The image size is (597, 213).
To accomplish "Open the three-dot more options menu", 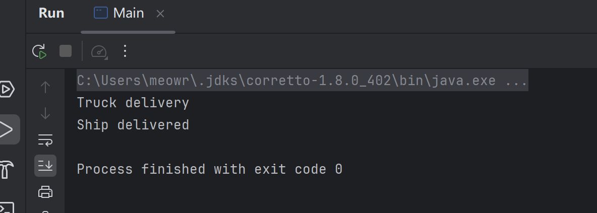I will 125,51.
